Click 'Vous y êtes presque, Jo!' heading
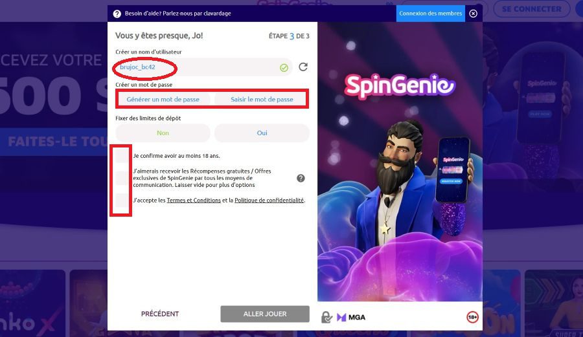Screen dimensions: 583x337 coord(159,36)
